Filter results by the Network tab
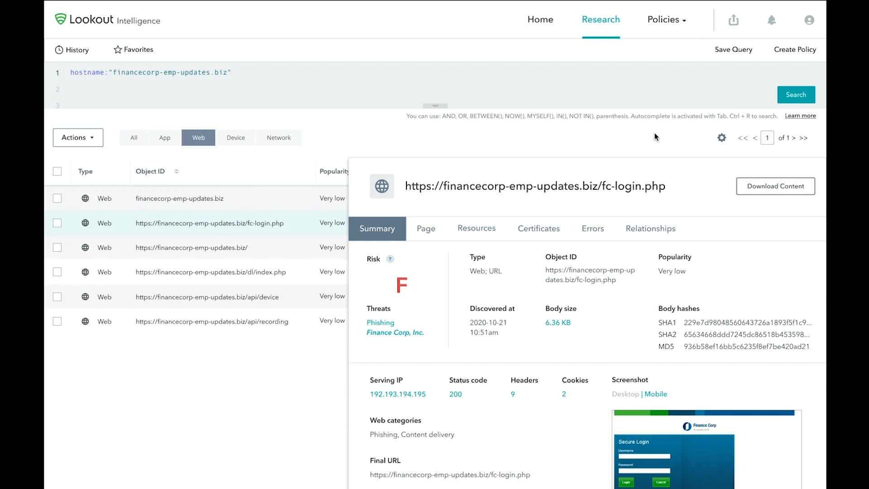This screenshot has width=869, height=489. pyautogui.click(x=279, y=138)
